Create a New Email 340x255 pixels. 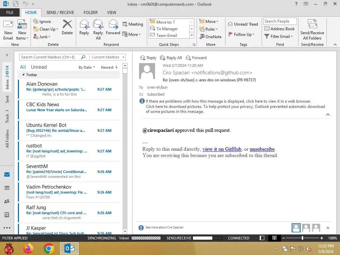[8, 30]
